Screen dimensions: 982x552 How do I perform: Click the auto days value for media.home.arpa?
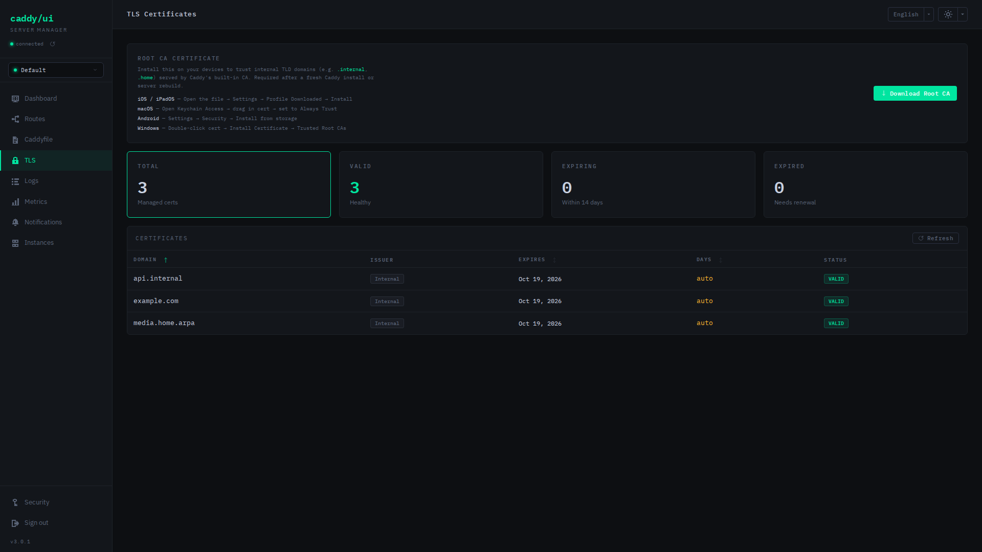[x=704, y=323]
